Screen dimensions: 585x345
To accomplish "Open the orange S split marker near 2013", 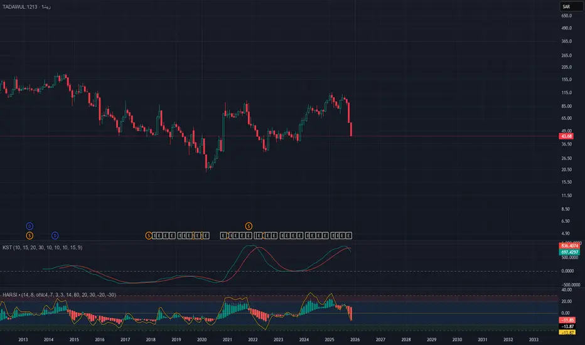I will point(30,235).
